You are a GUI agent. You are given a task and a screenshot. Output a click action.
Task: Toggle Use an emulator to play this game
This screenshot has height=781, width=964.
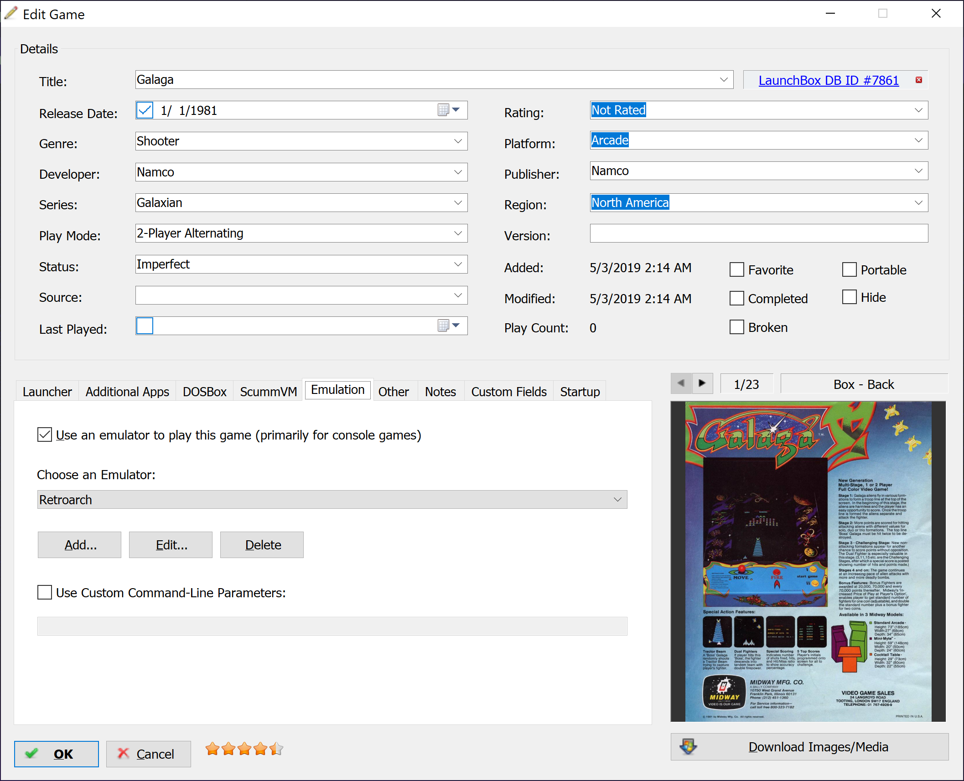coord(45,435)
